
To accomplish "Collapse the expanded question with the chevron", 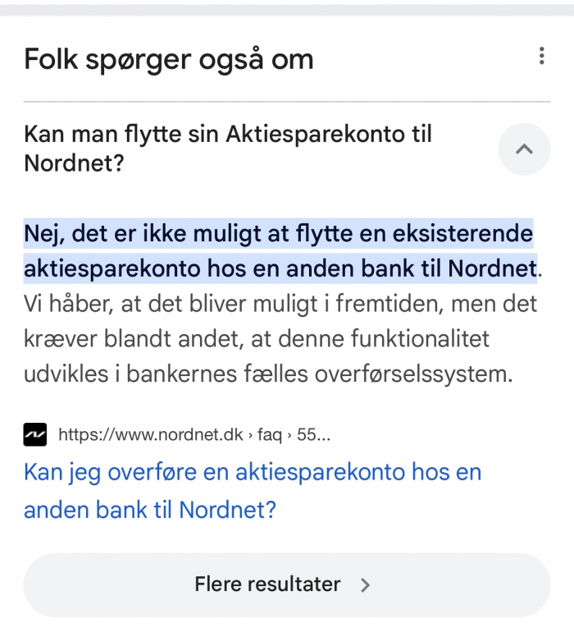I will 524,149.
